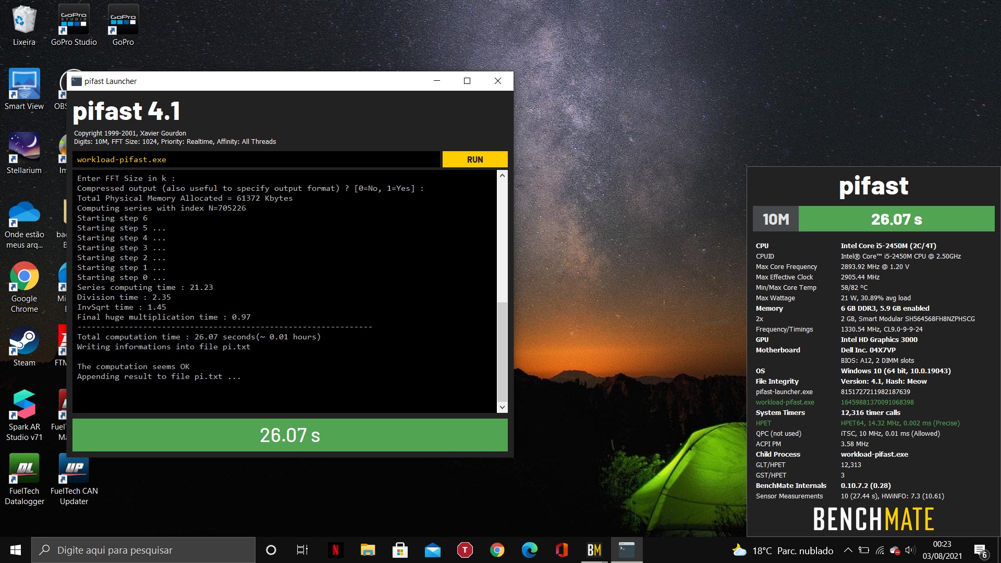
Task: Open Mail app from the taskbar
Action: pyautogui.click(x=432, y=550)
